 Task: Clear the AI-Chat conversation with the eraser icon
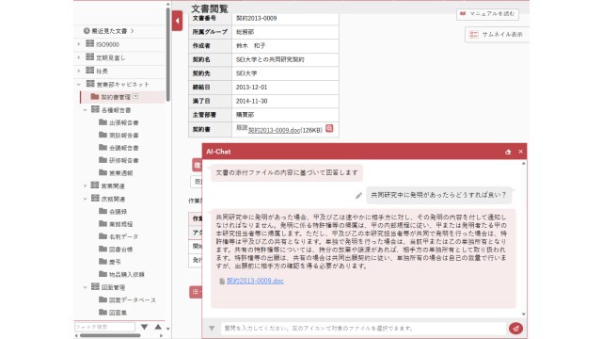508,152
